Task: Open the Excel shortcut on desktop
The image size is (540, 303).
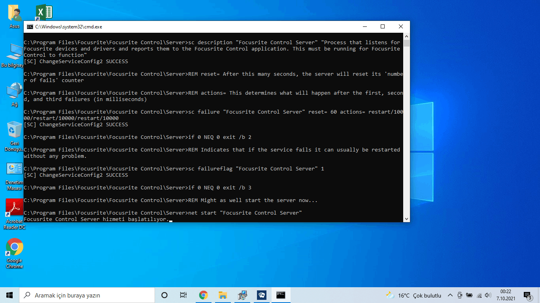Action: [44, 13]
